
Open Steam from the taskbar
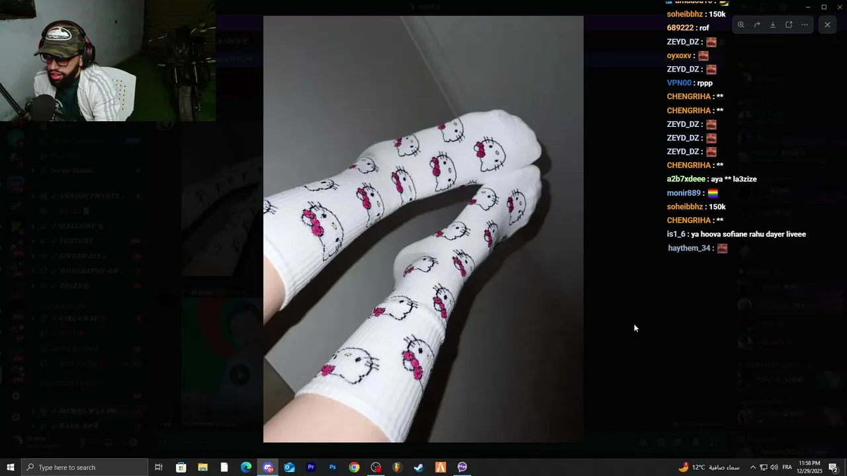[x=419, y=467]
